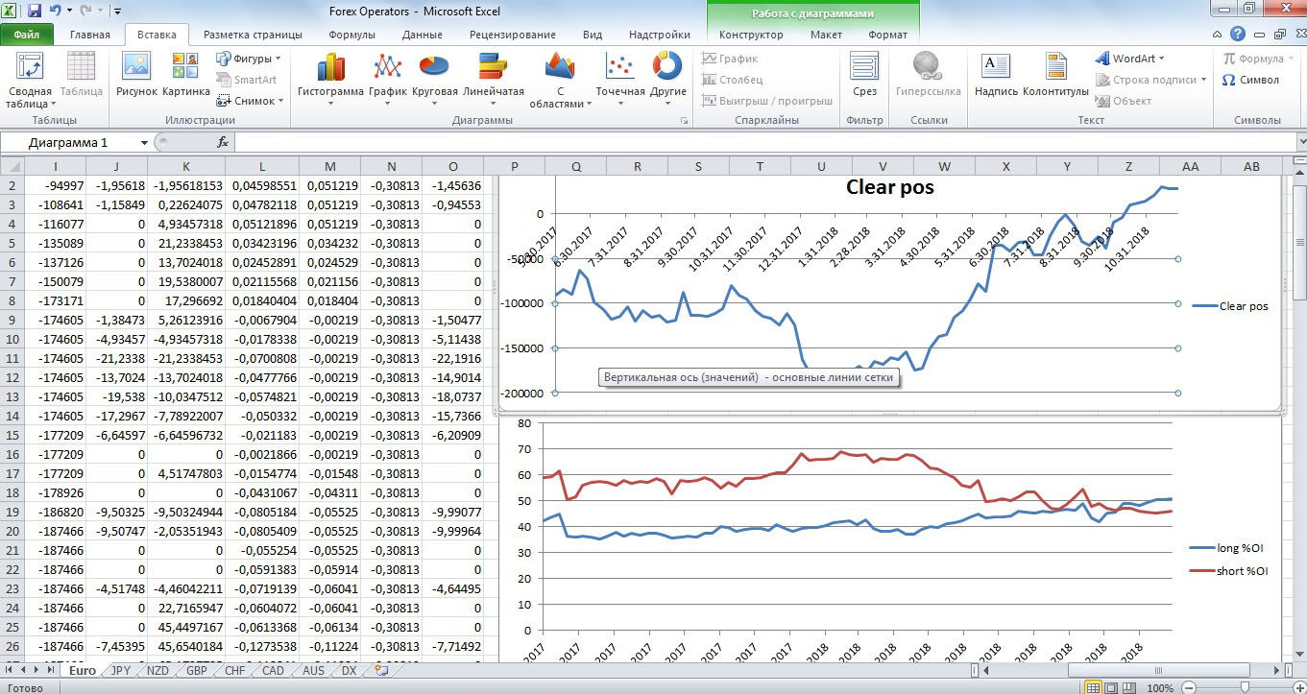The width and height of the screenshot is (1307, 694).
Task: Expand the Name Box dropdown arrow
Action: click(144, 142)
